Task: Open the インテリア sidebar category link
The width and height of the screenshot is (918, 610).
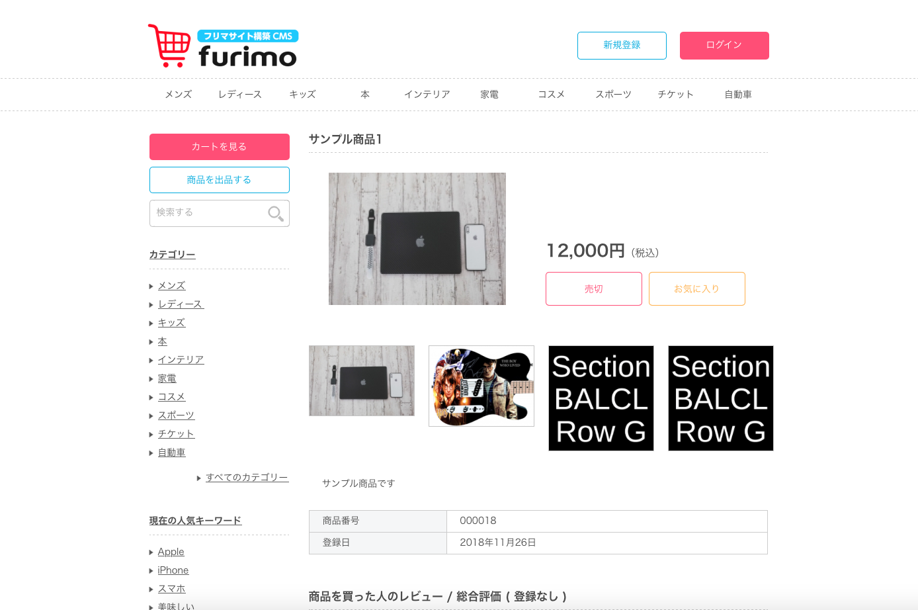Action: tap(181, 360)
